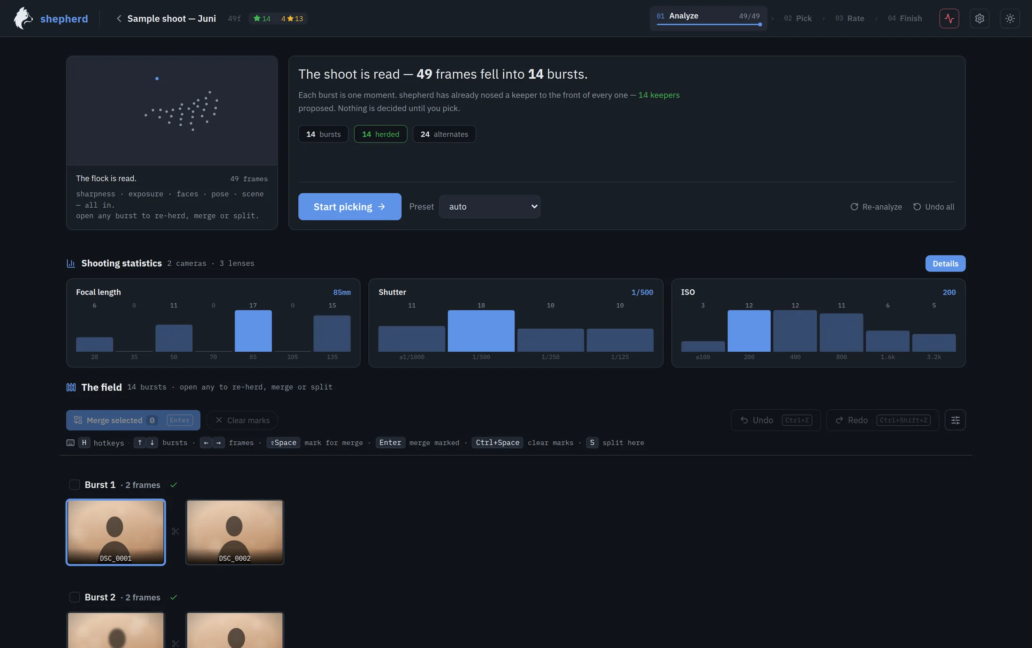This screenshot has width=1032, height=648.
Task: Go back using the chevron before Sample shoot
Action: 119,18
